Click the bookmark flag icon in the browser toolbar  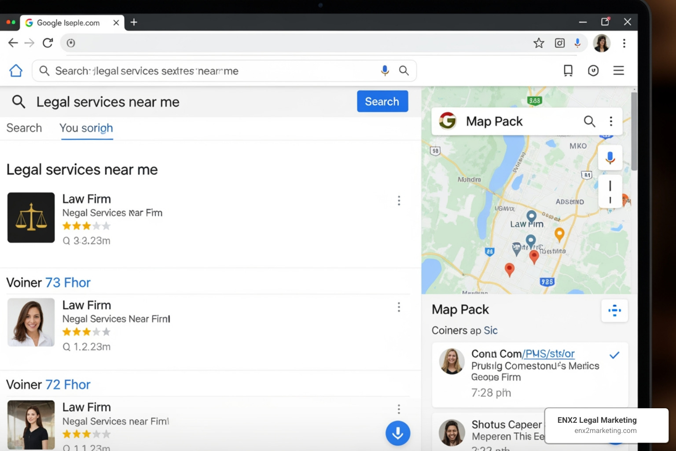pyautogui.click(x=568, y=70)
